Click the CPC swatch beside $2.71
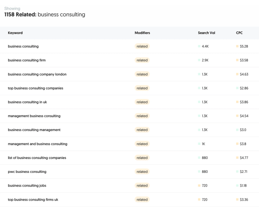The width and height of the screenshot is (259, 208). click(x=237, y=172)
